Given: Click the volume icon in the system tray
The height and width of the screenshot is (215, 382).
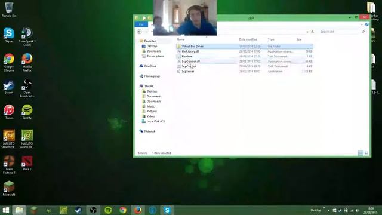Looking at the screenshot, I should [357, 210].
